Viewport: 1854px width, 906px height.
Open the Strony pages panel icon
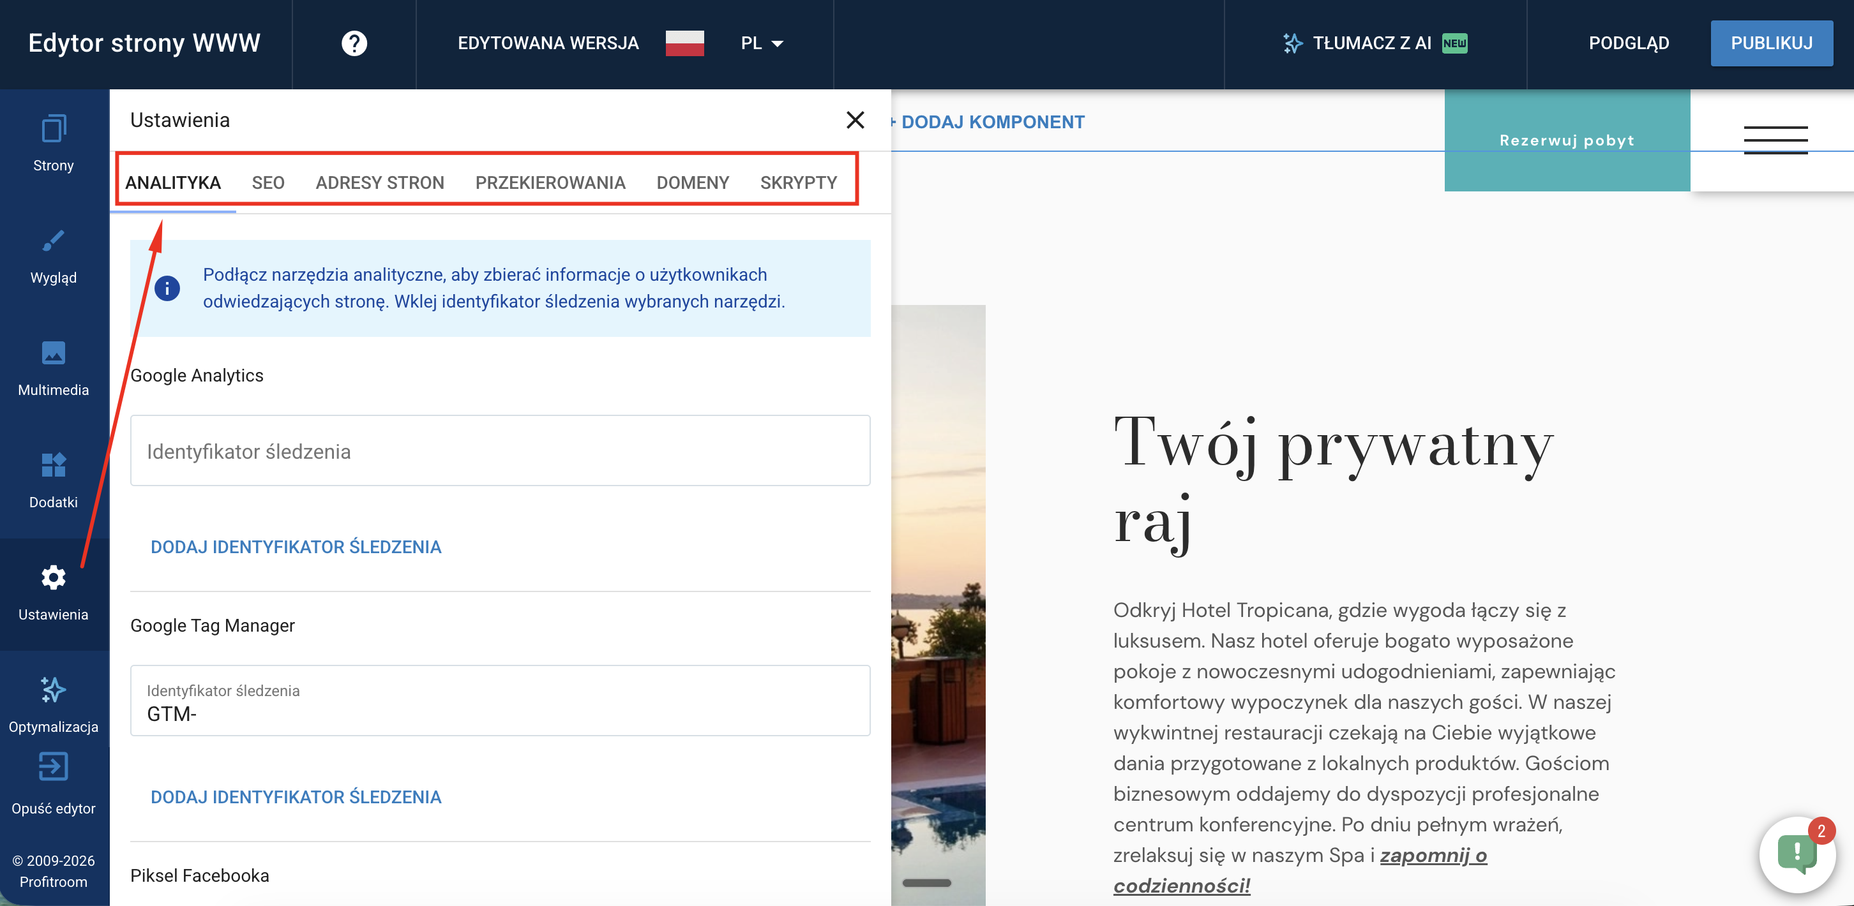[53, 130]
